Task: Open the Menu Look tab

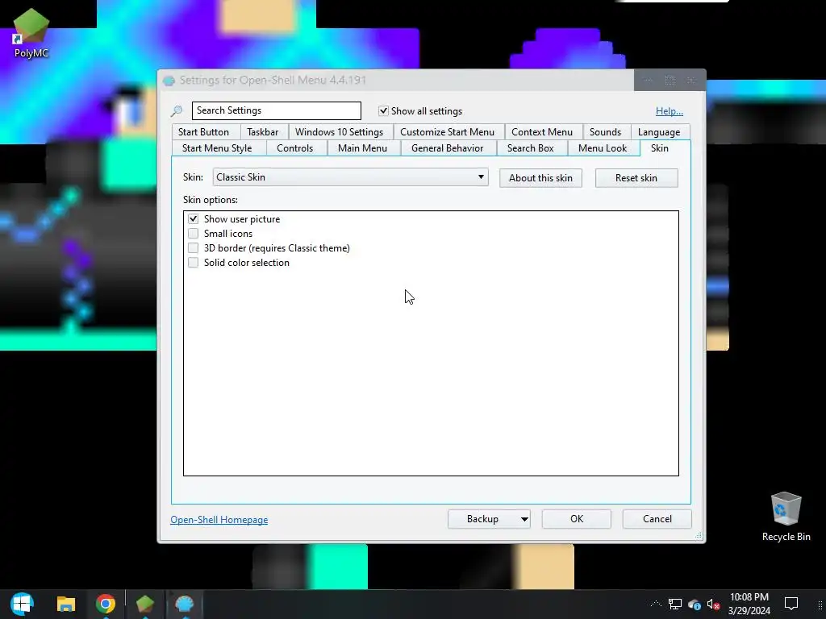Action: pos(602,148)
